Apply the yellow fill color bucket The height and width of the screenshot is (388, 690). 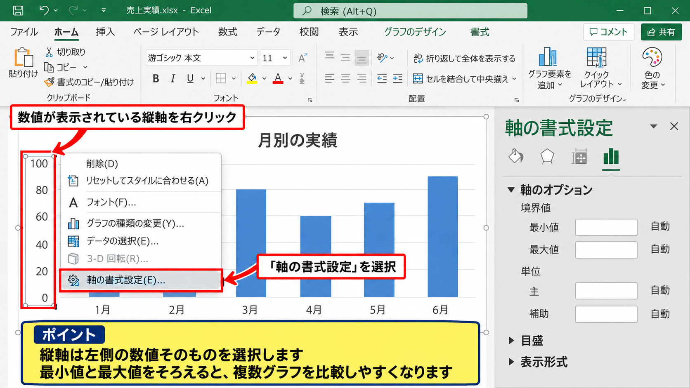point(252,78)
